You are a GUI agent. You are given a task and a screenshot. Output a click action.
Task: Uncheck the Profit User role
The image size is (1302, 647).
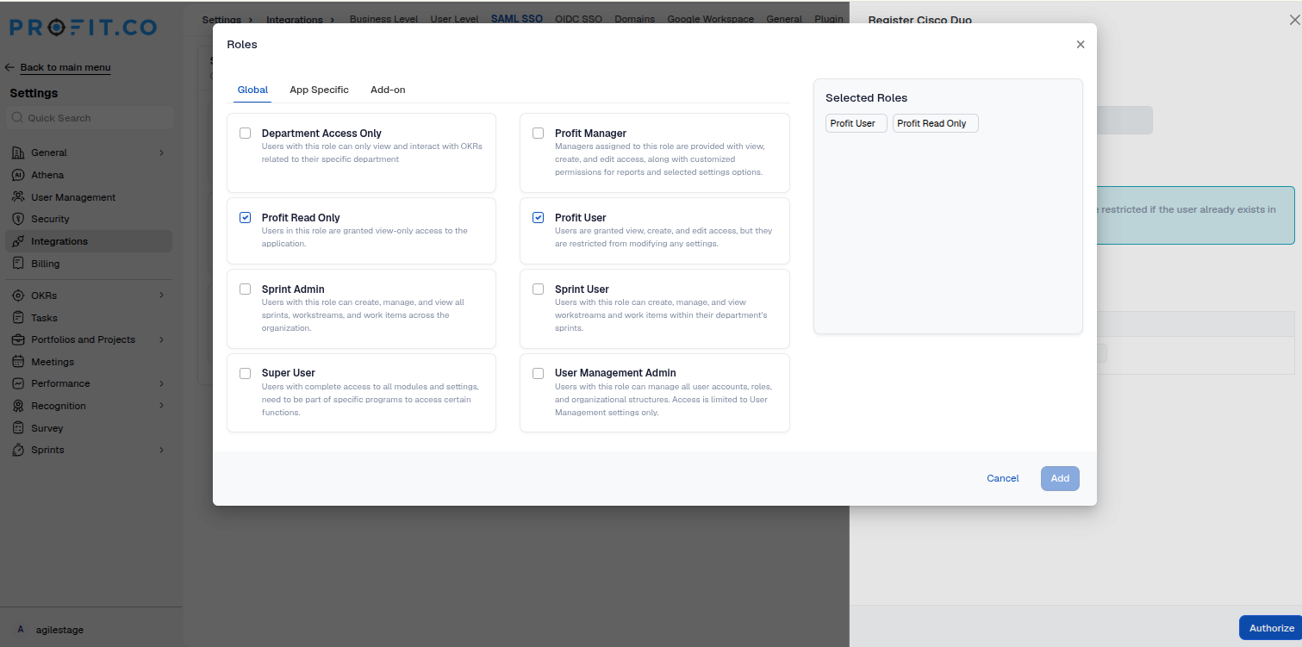coord(539,218)
